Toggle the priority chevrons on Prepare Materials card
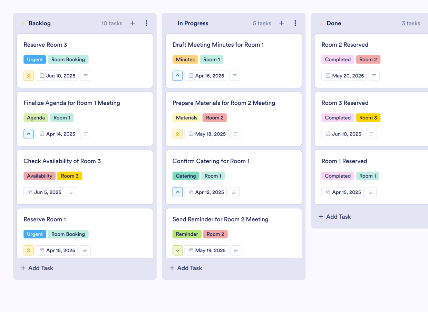428x312 pixels. [x=177, y=134]
